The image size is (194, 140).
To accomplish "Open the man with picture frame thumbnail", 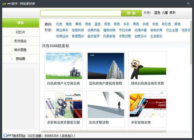I will 148,66.
